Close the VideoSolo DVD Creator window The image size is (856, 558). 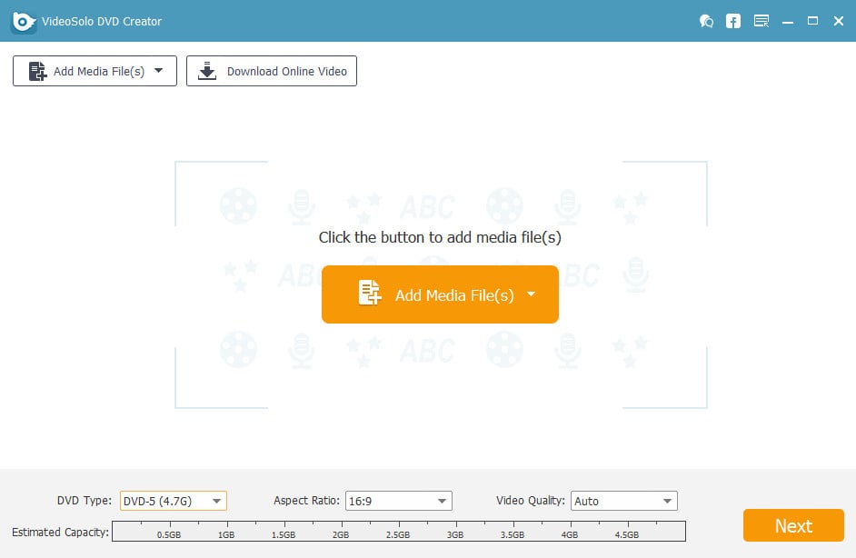tap(839, 21)
